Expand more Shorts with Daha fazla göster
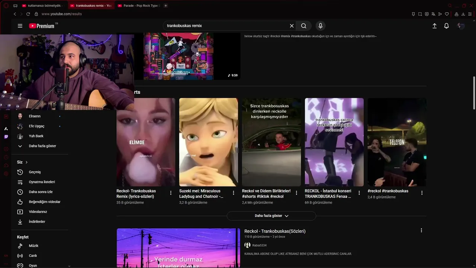 pyautogui.click(x=271, y=216)
